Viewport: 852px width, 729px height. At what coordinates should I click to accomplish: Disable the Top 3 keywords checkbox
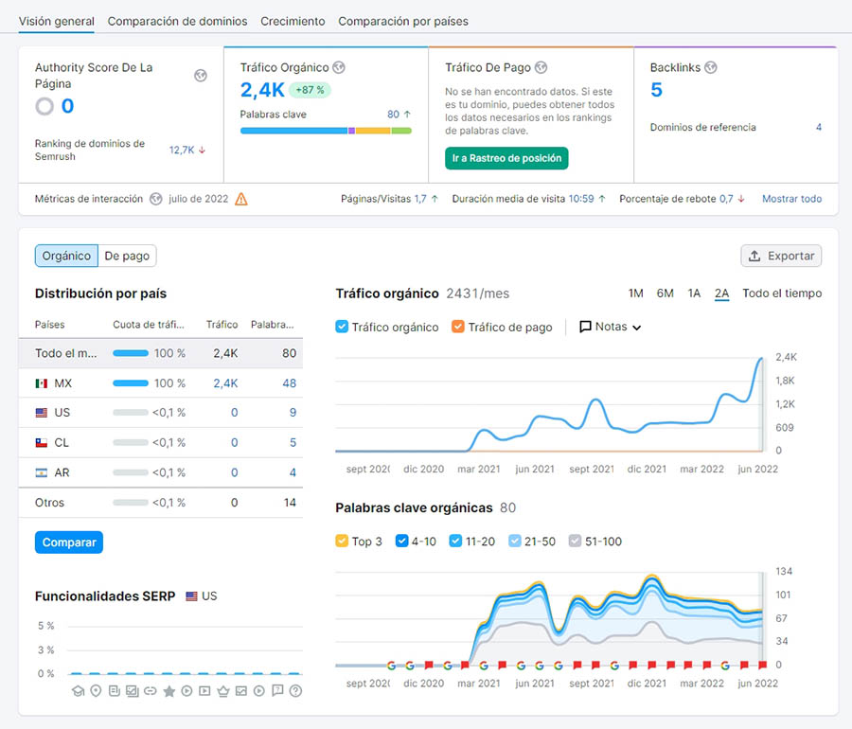click(x=342, y=542)
